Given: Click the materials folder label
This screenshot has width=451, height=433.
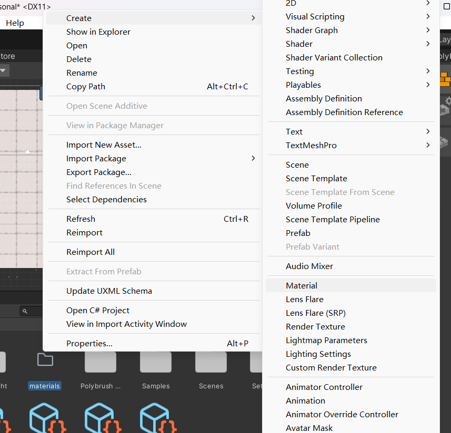Looking at the screenshot, I should pyautogui.click(x=45, y=386).
